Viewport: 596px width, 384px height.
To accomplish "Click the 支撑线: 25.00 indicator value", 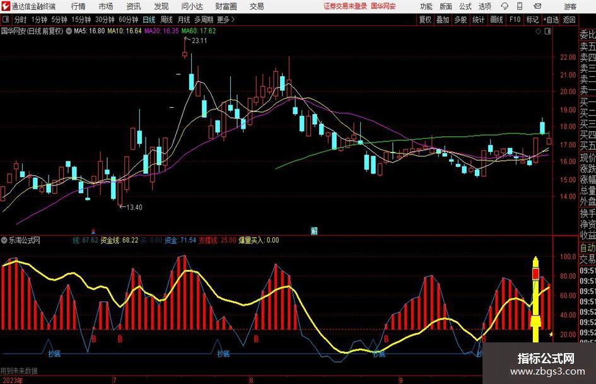I will pyautogui.click(x=218, y=240).
